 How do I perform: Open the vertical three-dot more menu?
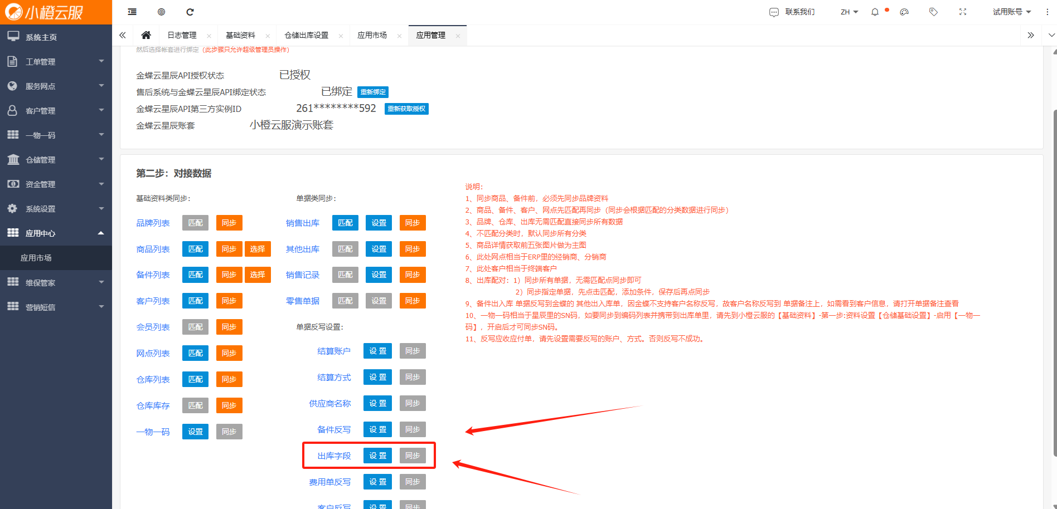click(1048, 12)
